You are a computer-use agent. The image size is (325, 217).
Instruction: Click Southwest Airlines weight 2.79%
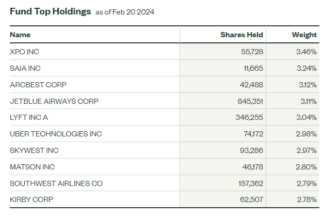[305, 183]
